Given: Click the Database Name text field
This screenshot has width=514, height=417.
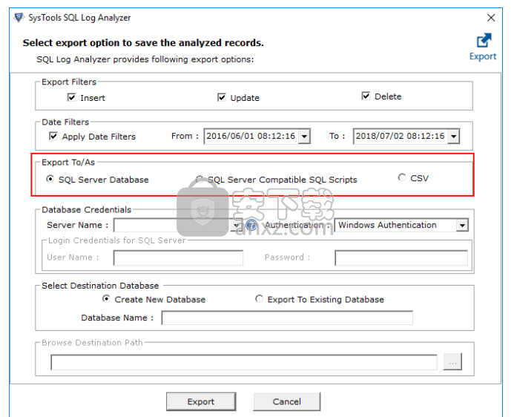Looking at the screenshot, I should coord(287,318).
